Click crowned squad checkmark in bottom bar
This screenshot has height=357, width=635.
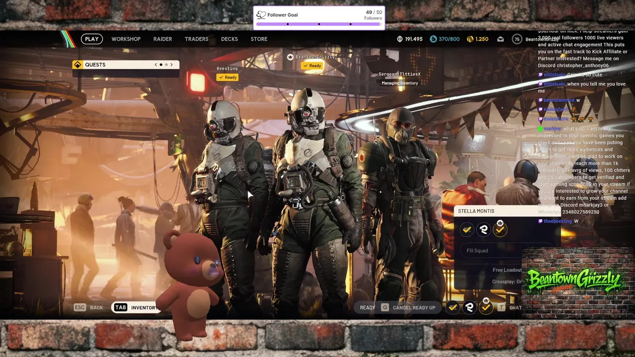click(486, 307)
